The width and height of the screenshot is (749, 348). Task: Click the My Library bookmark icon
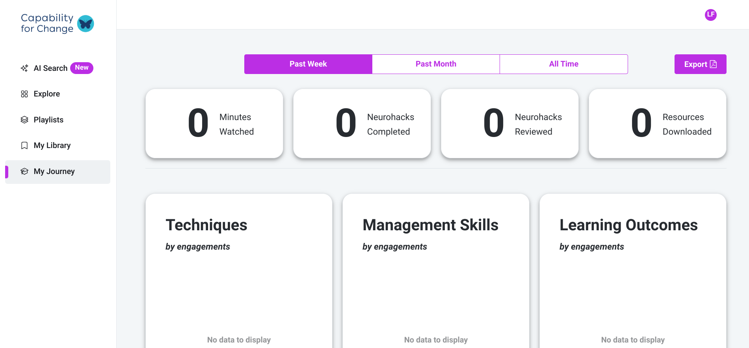coord(24,146)
